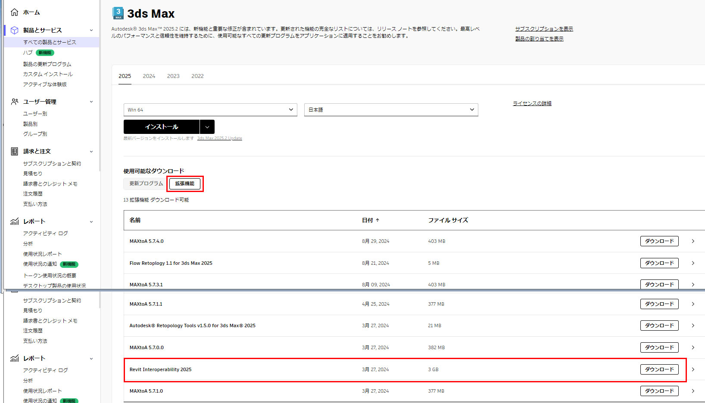Open ハブ in the sidebar
This screenshot has width=705, height=403.
pyautogui.click(x=28, y=53)
